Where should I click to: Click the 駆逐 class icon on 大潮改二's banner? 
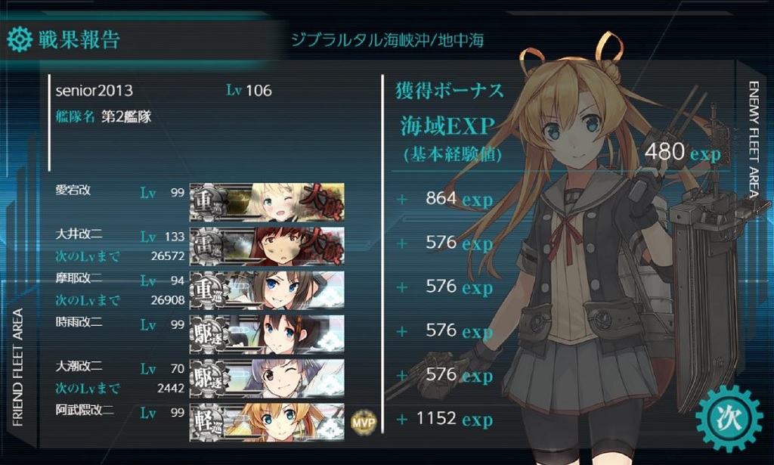tap(209, 378)
